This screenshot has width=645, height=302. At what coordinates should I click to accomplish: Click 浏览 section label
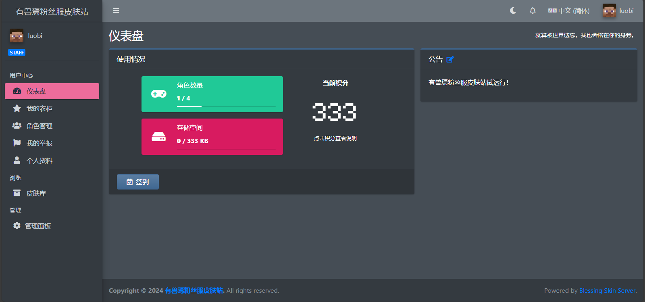click(15, 178)
